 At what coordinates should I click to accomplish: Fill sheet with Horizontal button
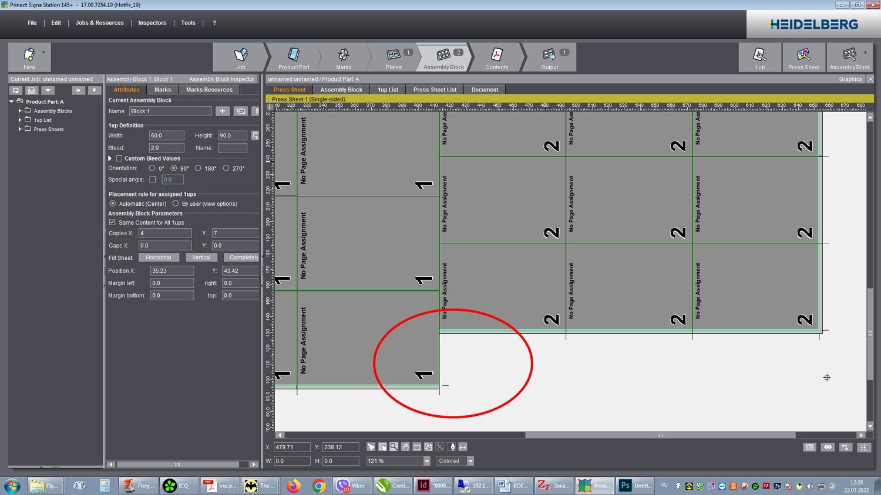[159, 257]
